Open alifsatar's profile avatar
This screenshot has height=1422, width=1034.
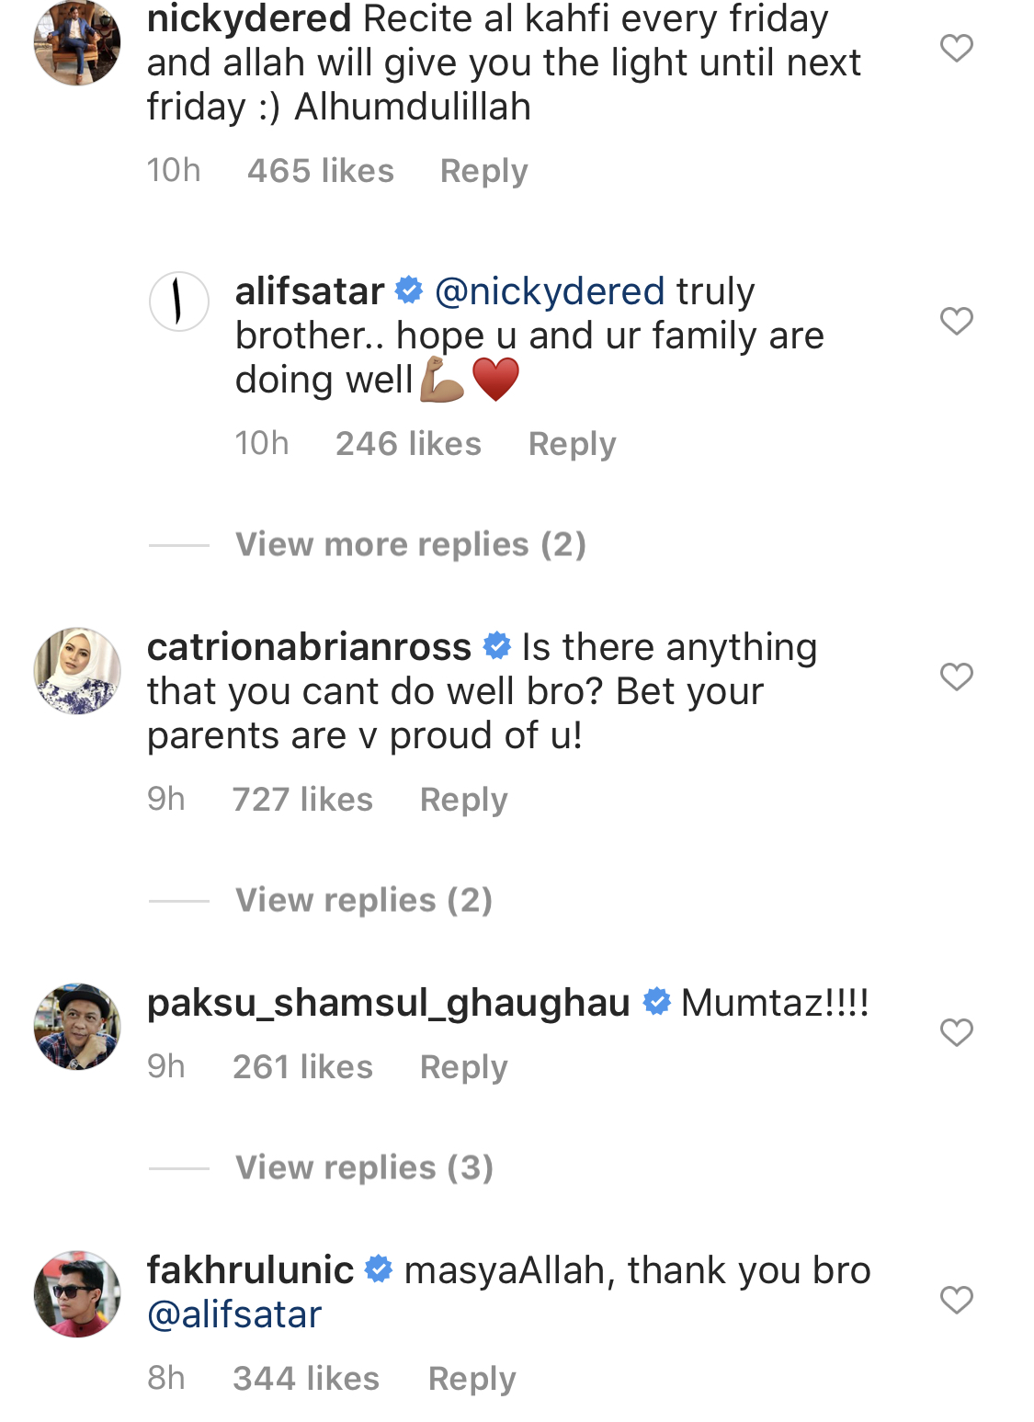(179, 301)
